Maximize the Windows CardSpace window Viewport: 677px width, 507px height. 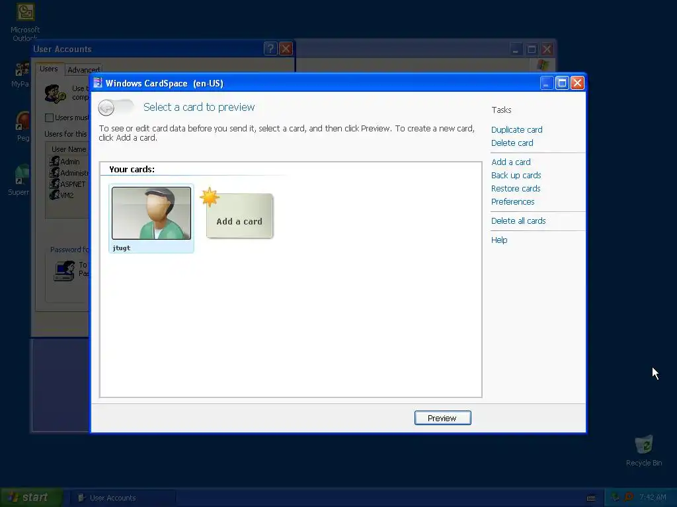pyautogui.click(x=562, y=83)
